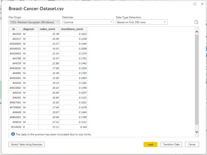
Task: Open the File Origin dropdown
Action: click(x=34, y=22)
